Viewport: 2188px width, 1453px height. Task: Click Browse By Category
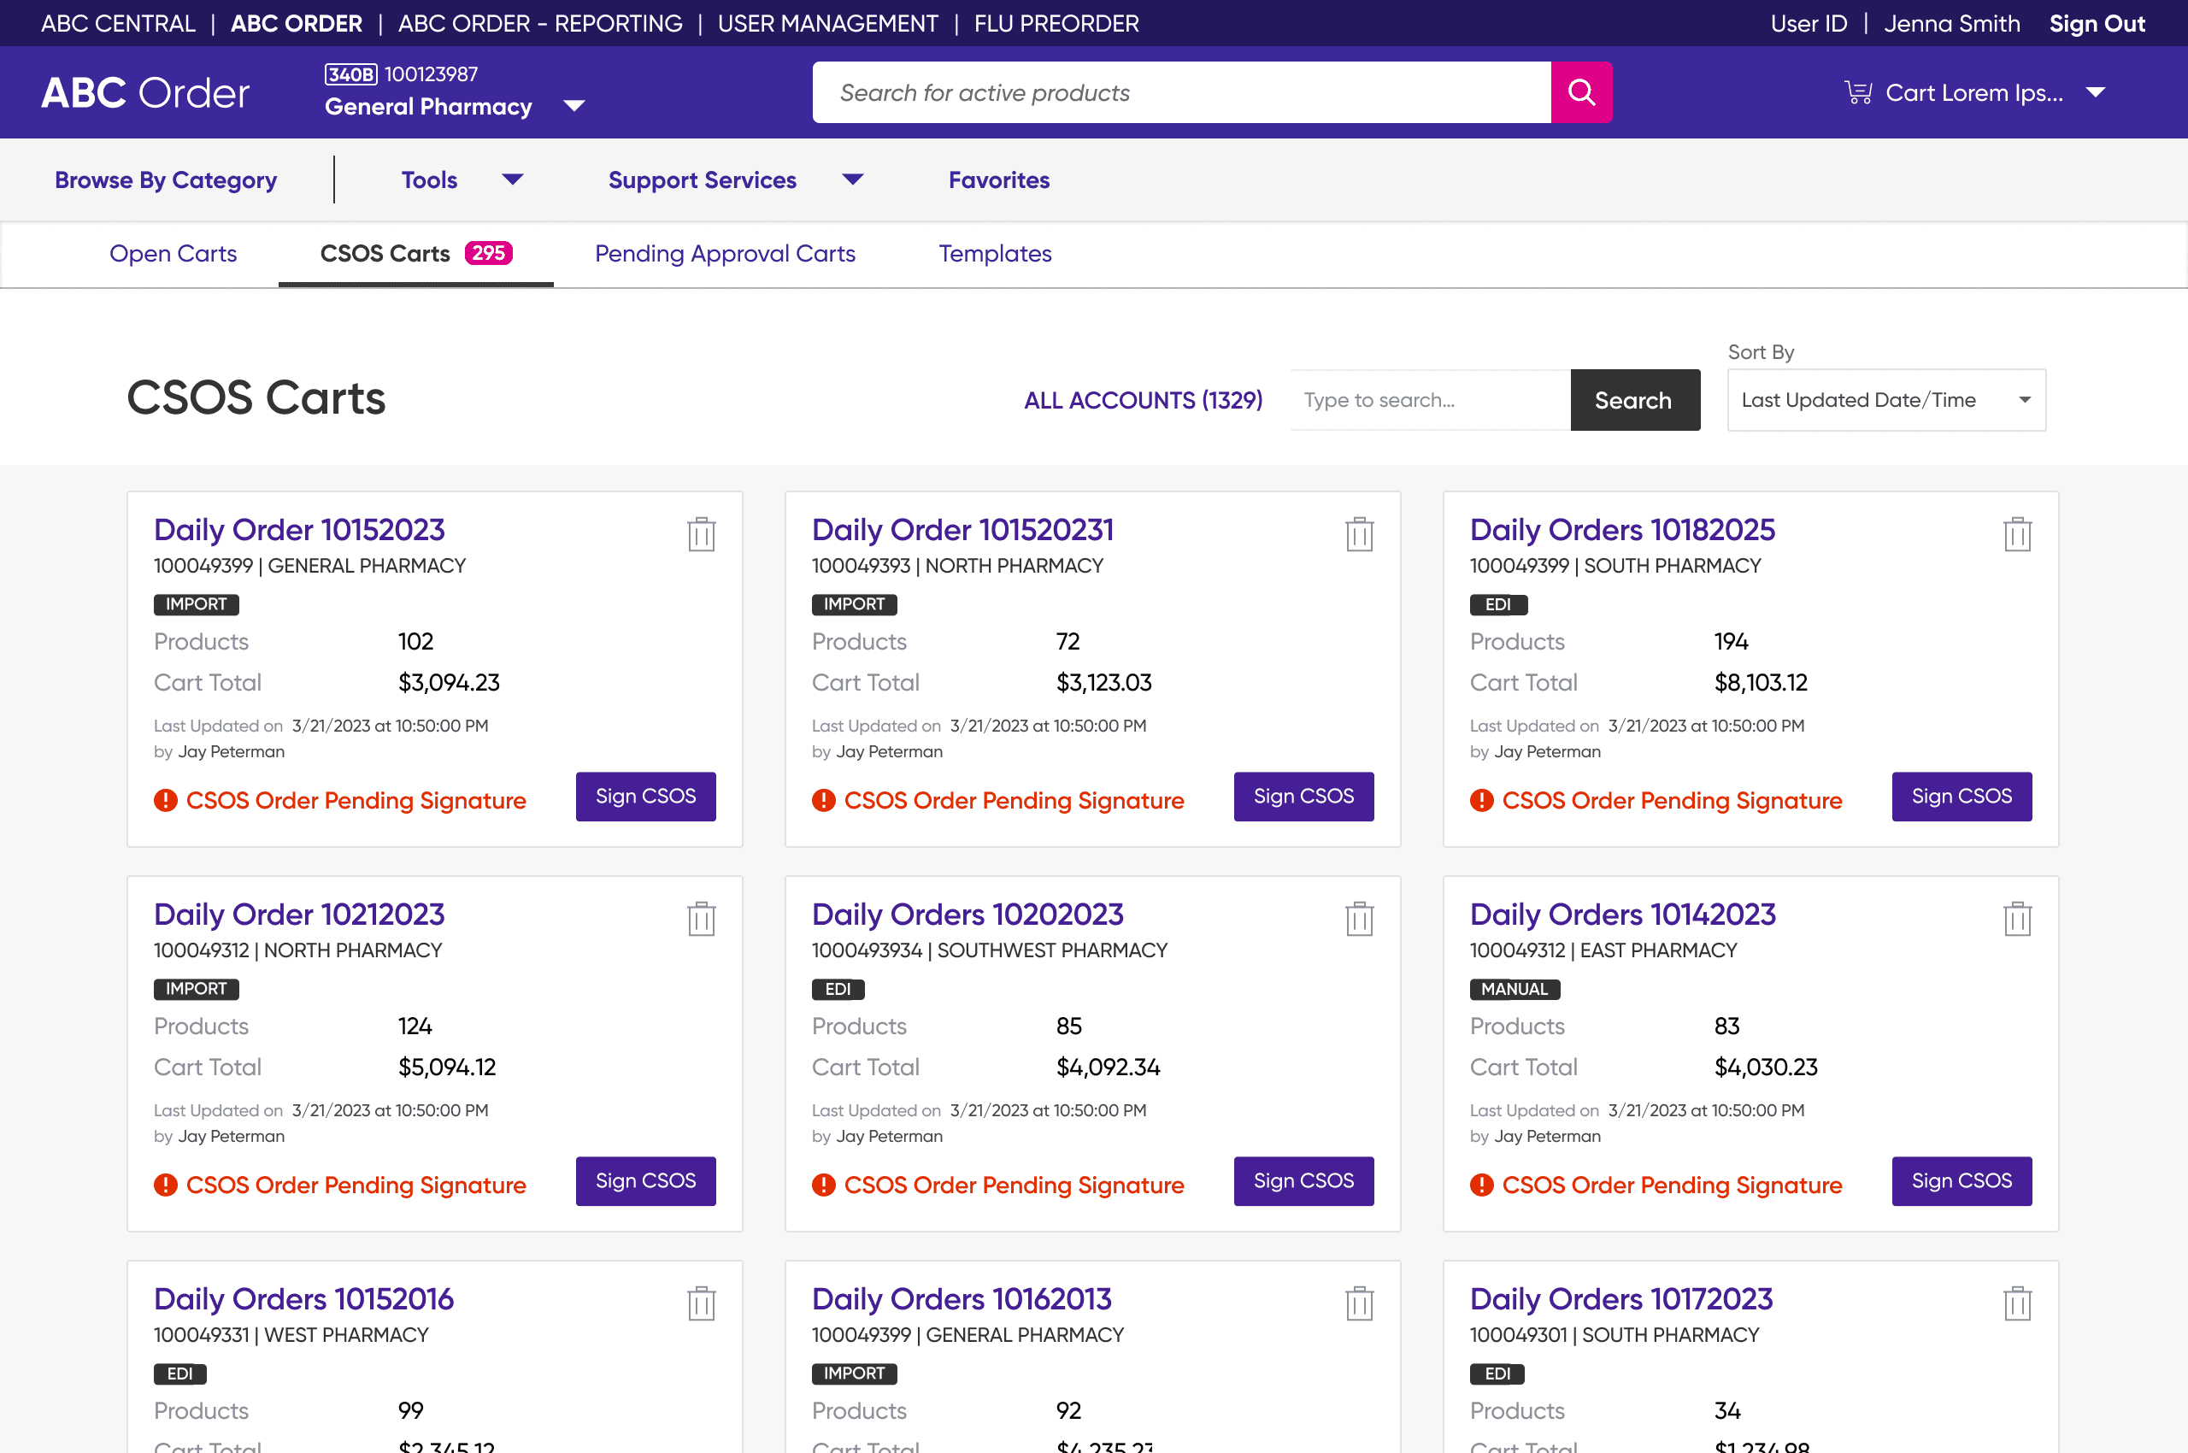[x=166, y=179]
